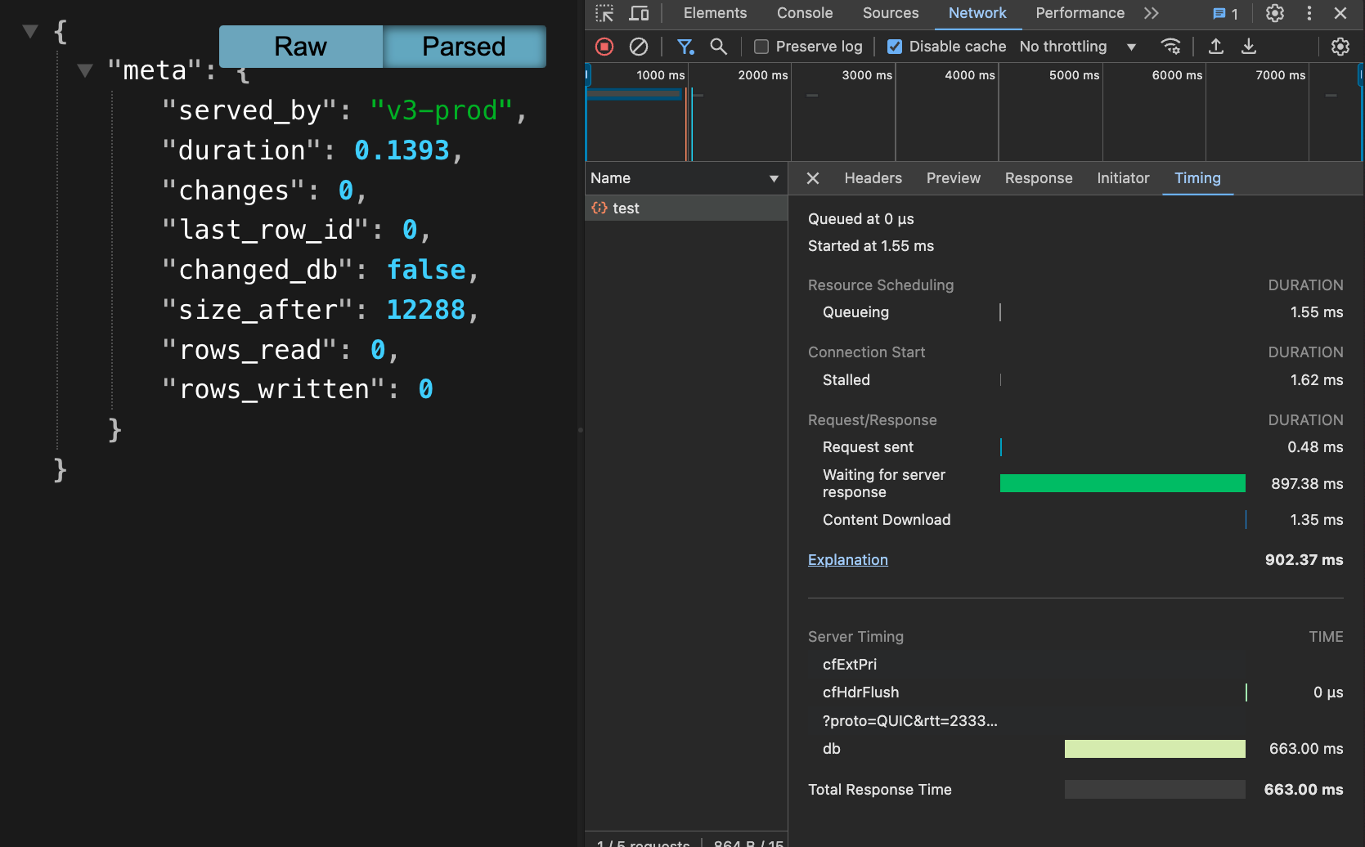Export the network log as HAR

click(1249, 47)
